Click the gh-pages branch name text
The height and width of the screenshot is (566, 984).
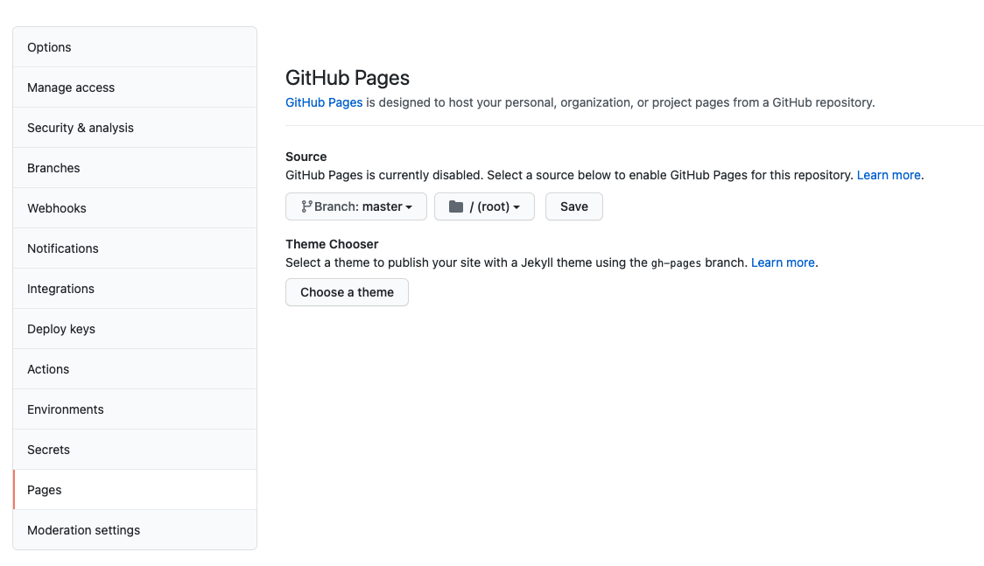click(x=676, y=263)
